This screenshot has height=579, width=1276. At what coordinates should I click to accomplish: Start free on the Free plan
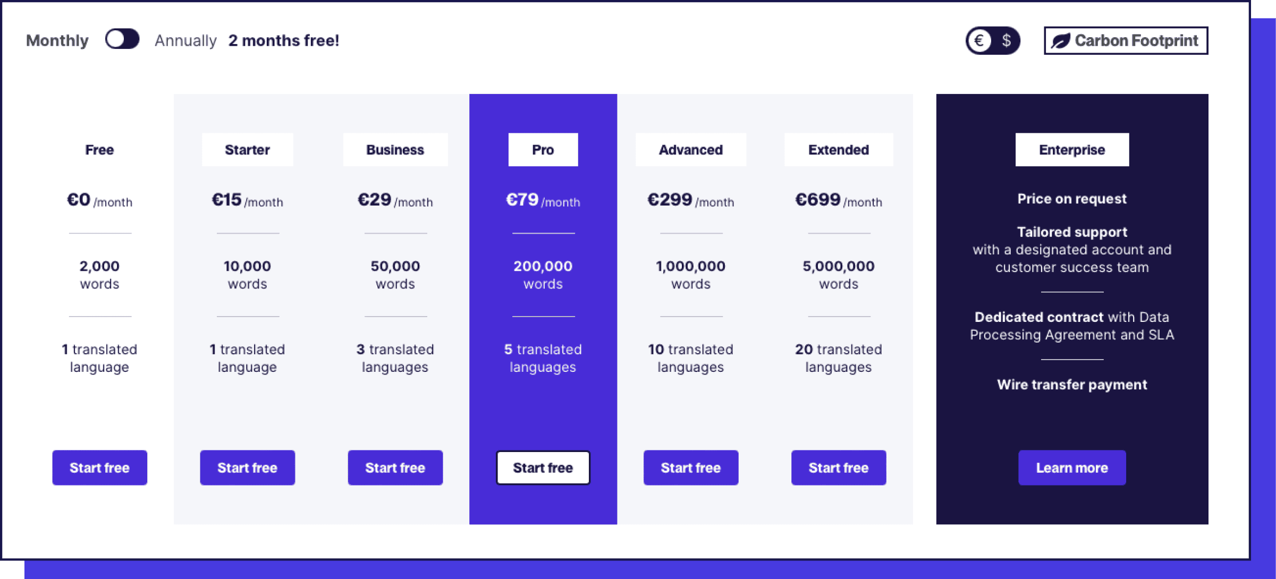point(99,467)
